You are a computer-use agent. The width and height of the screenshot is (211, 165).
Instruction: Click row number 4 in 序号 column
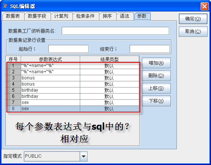click(13, 84)
